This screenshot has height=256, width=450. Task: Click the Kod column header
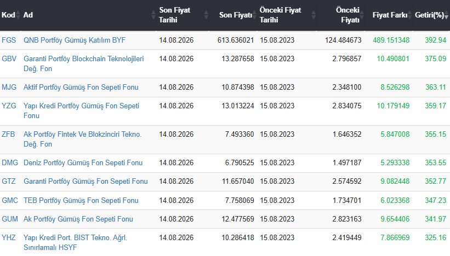point(8,15)
